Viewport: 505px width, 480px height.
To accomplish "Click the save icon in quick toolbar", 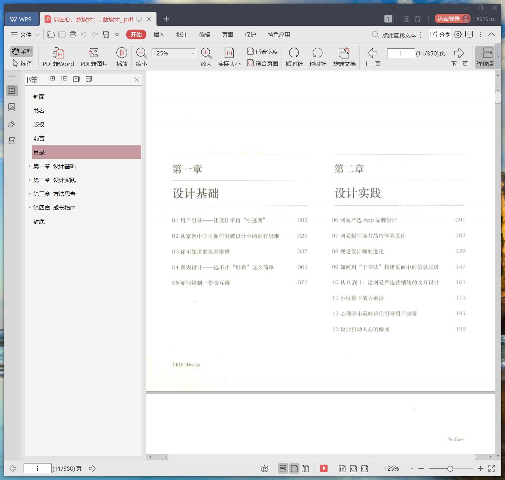I will [62, 34].
